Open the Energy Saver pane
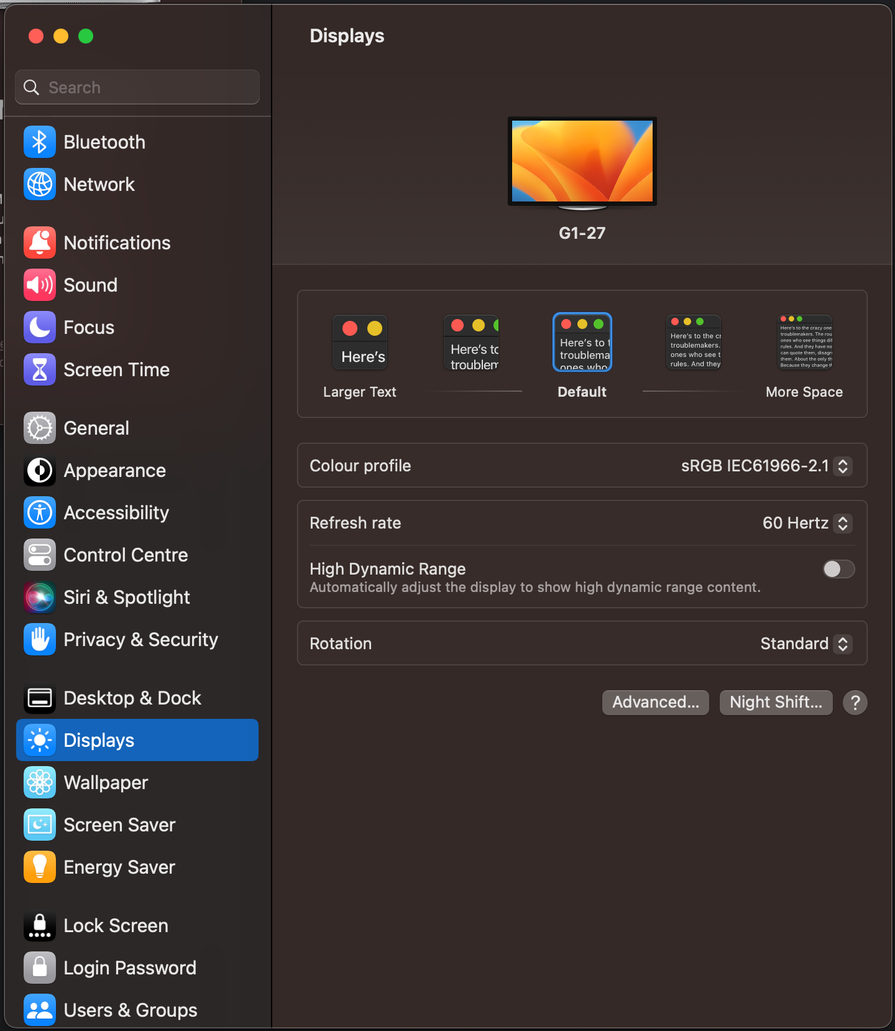The width and height of the screenshot is (895, 1031). pos(137,867)
